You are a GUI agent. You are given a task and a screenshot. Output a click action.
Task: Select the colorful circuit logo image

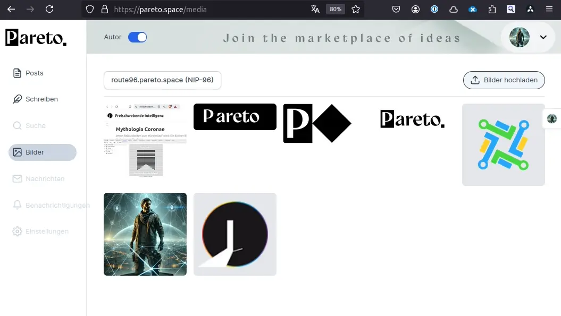point(504,145)
